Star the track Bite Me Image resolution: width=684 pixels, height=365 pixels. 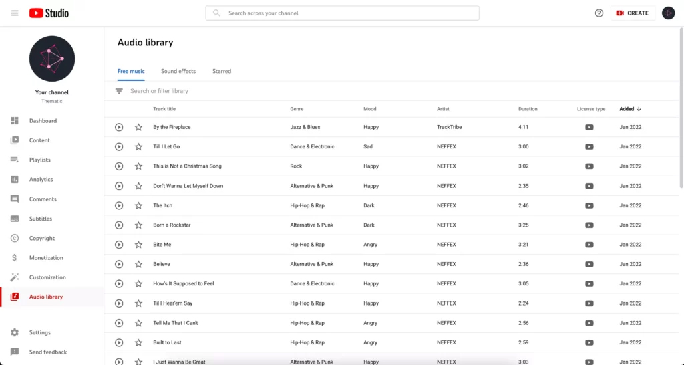coord(138,245)
